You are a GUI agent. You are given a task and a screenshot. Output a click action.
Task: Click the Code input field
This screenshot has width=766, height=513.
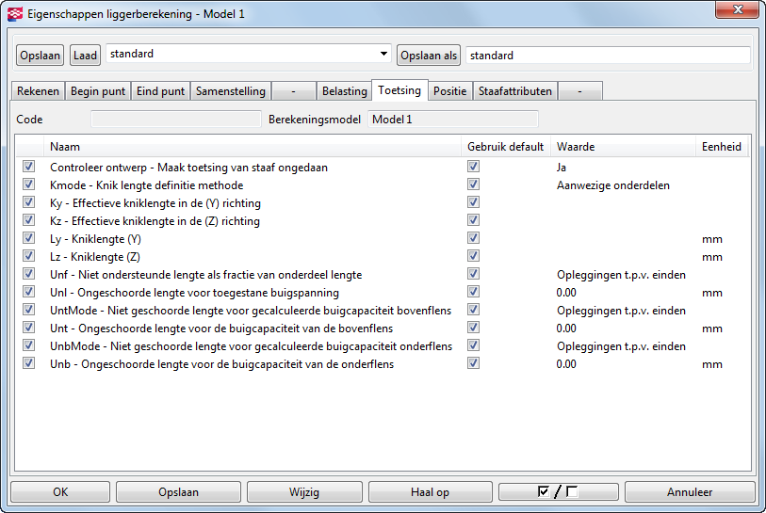(176, 120)
